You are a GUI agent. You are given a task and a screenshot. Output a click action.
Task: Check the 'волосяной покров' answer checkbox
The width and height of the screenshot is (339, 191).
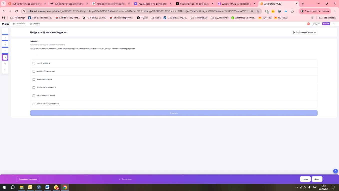34,79
